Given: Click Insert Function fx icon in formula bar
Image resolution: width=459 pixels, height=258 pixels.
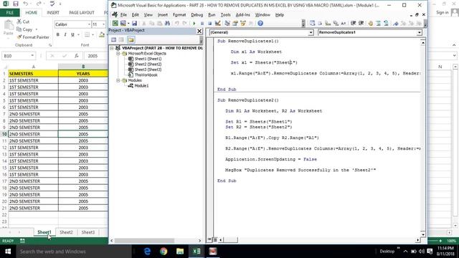Looking at the screenshot, I should pos(77,56).
